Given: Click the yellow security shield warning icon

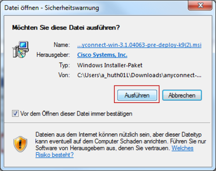Looking at the screenshot, I should tap(20, 144).
